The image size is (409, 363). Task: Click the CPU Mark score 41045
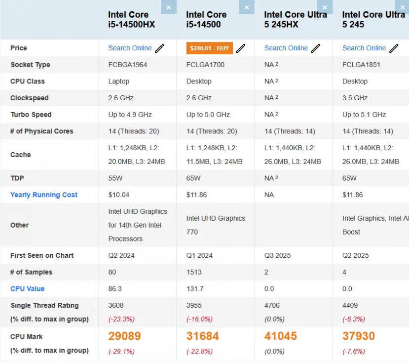[x=281, y=336]
